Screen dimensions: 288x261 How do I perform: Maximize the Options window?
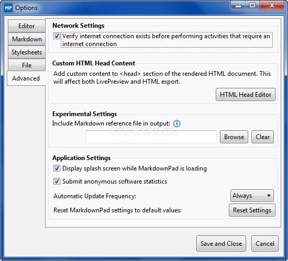pyautogui.click(x=252, y=6)
